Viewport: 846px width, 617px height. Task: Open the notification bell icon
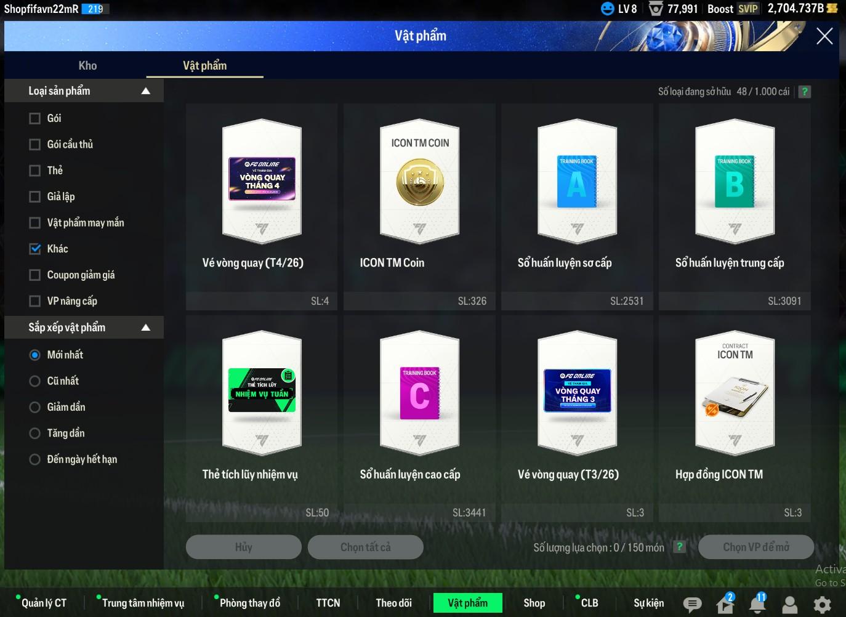click(757, 605)
